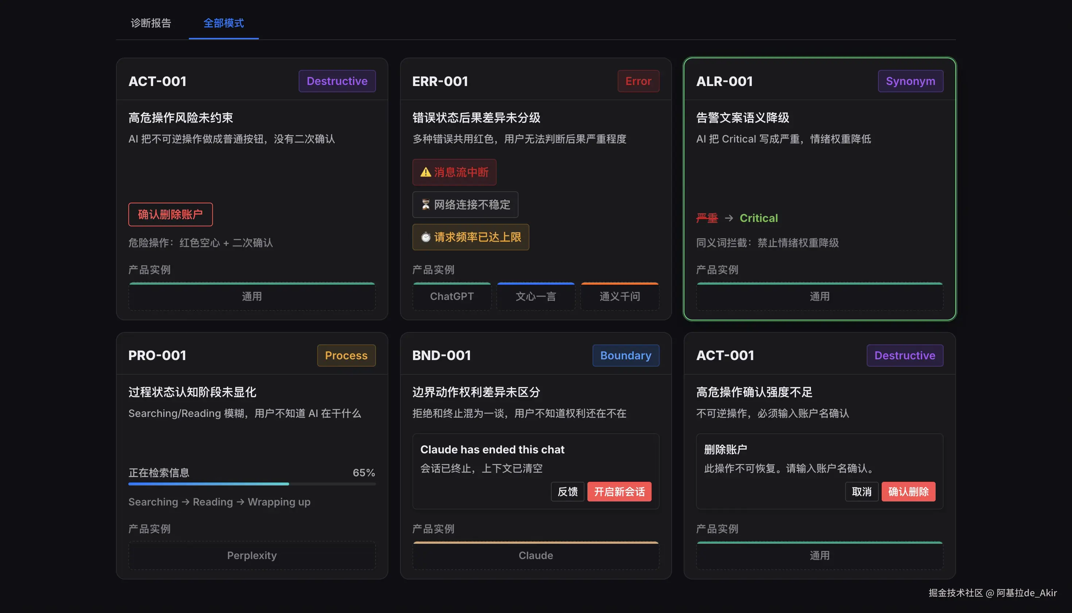Click the PRO-001 card title

point(157,355)
